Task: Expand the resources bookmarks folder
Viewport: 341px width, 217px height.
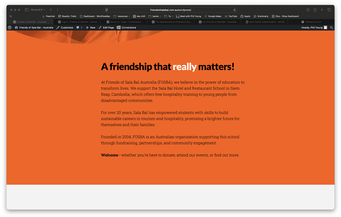Action: click(x=122, y=16)
